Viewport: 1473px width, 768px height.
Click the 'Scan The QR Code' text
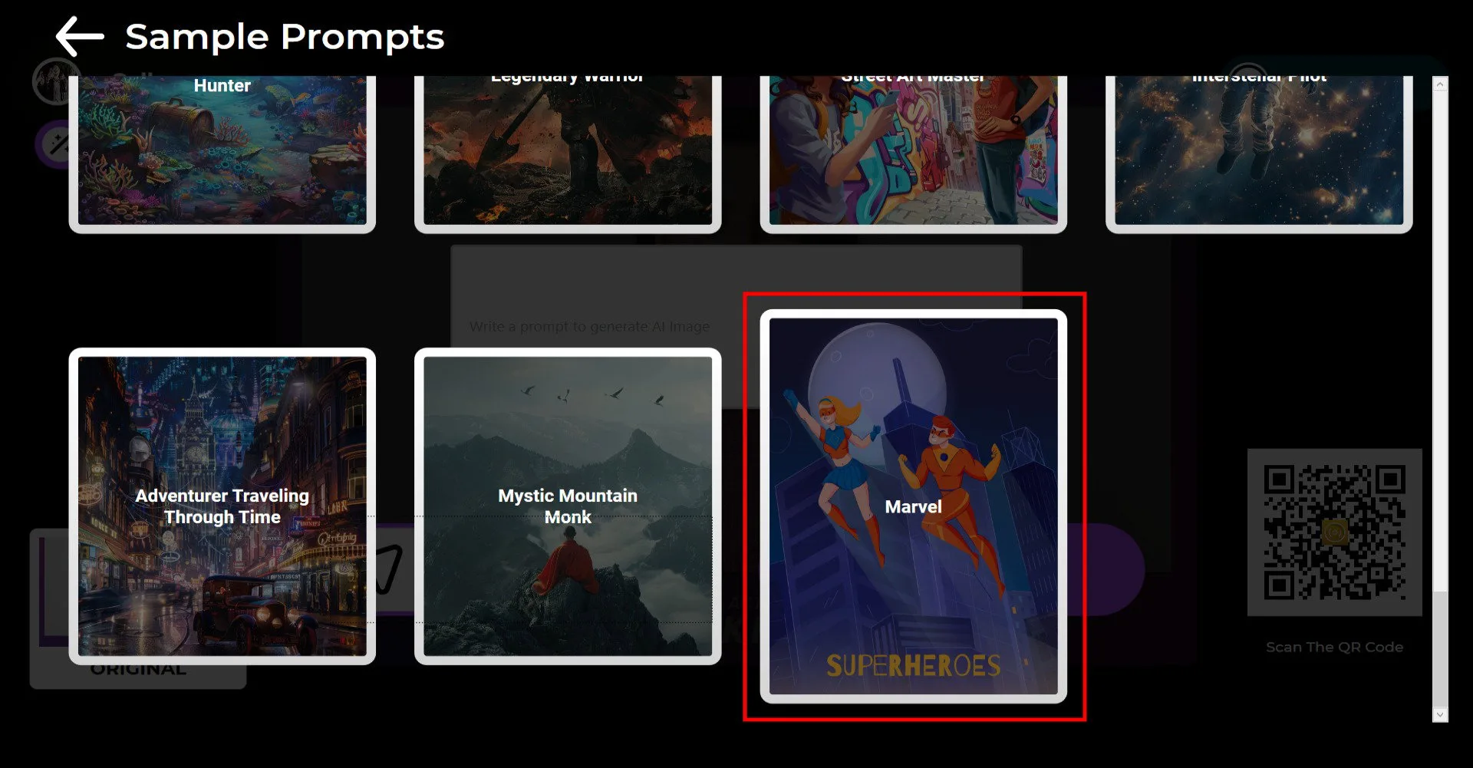tap(1334, 647)
